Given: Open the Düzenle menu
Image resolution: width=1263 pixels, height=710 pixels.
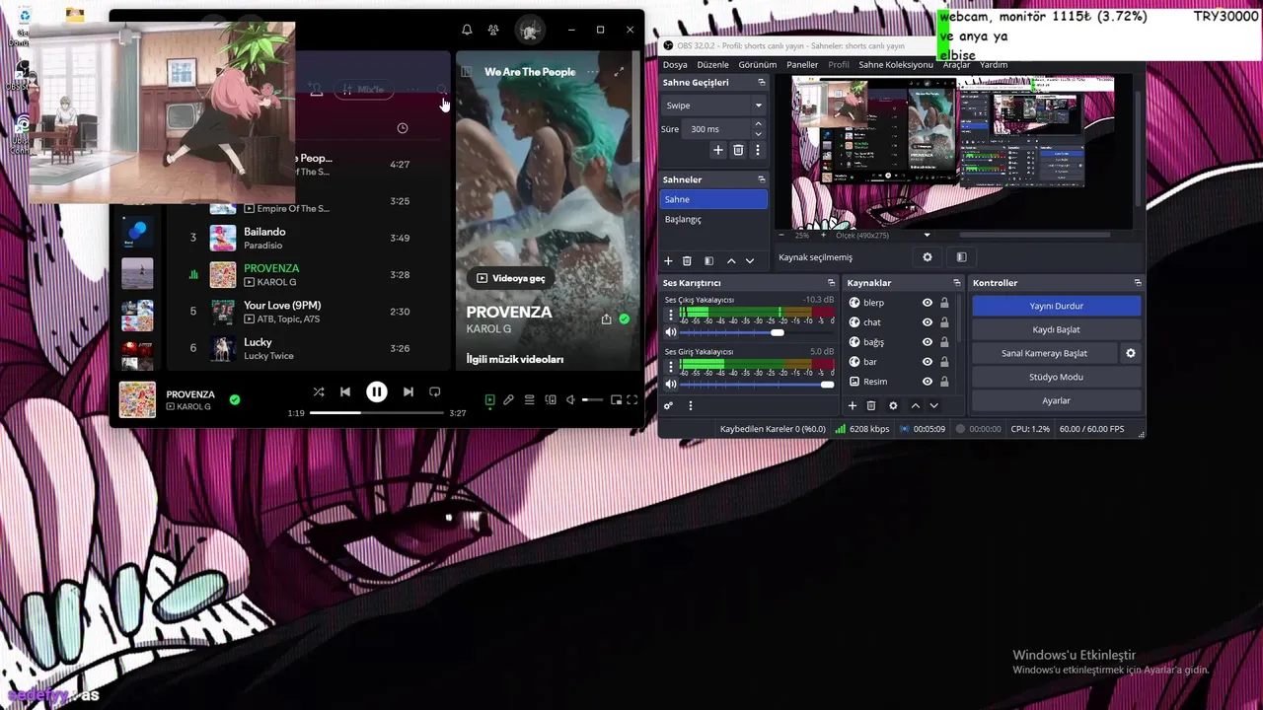Looking at the screenshot, I should point(712,65).
